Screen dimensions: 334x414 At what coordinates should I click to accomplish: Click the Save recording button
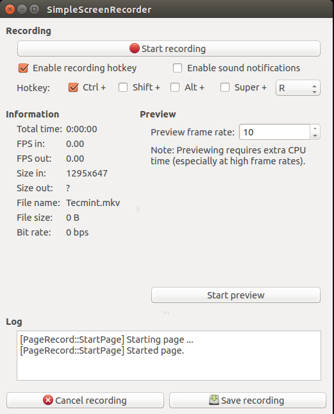point(247,401)
